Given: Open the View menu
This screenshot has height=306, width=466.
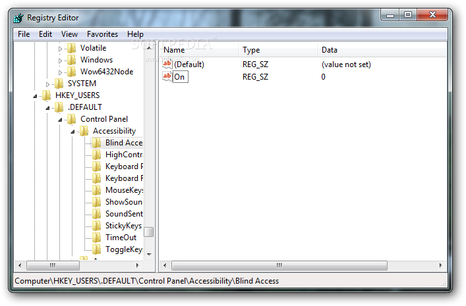Looking at the screenshot, I should pos(69,34).
